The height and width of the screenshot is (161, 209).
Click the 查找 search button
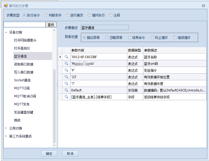tap(51, 25)
